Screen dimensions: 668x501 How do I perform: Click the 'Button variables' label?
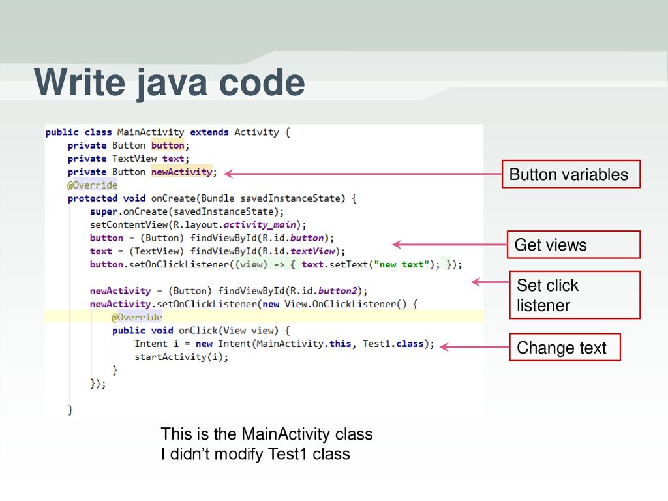click(571, 174)
